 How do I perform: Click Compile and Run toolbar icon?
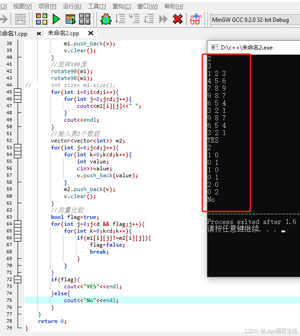pos(70,19)
